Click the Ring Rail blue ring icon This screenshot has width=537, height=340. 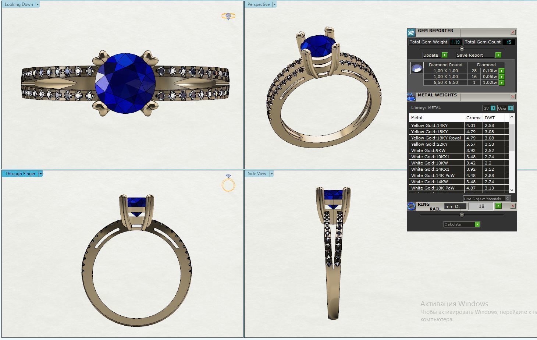click(411, 206)
